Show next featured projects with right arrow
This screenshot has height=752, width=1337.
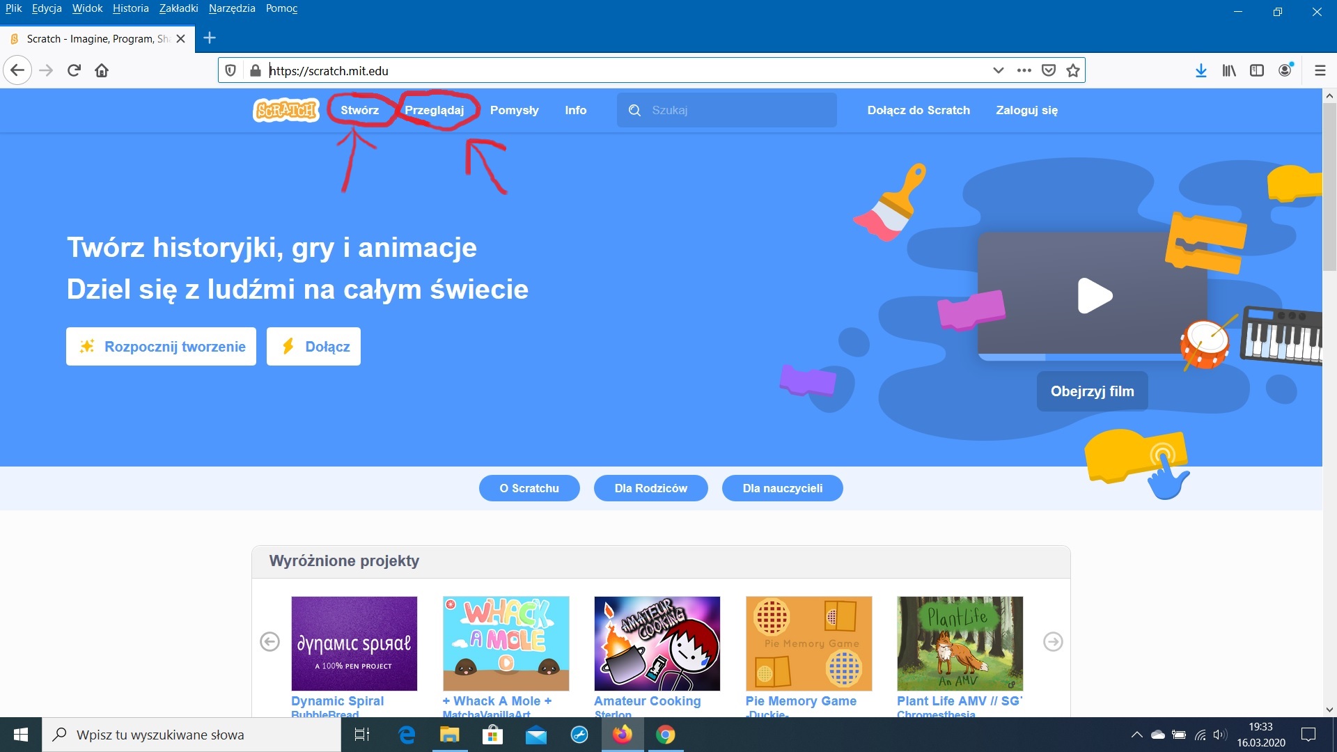(1053, 641)
